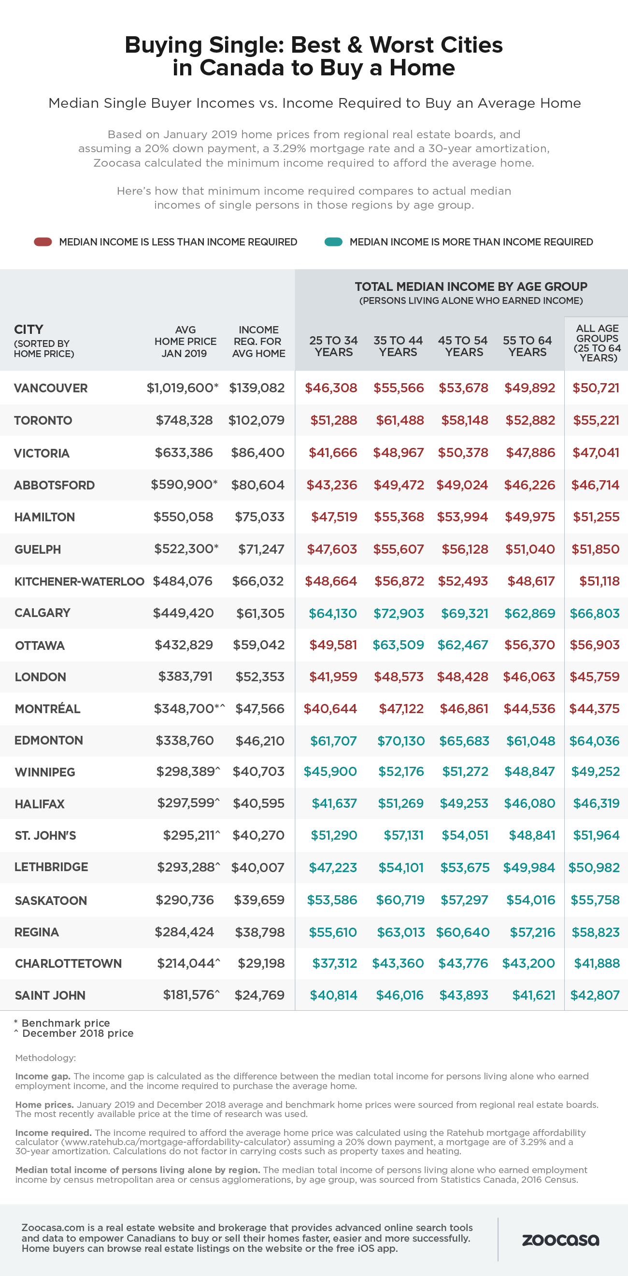
Task: Click Saint John's required income $24,769
Action: (259, 995)
